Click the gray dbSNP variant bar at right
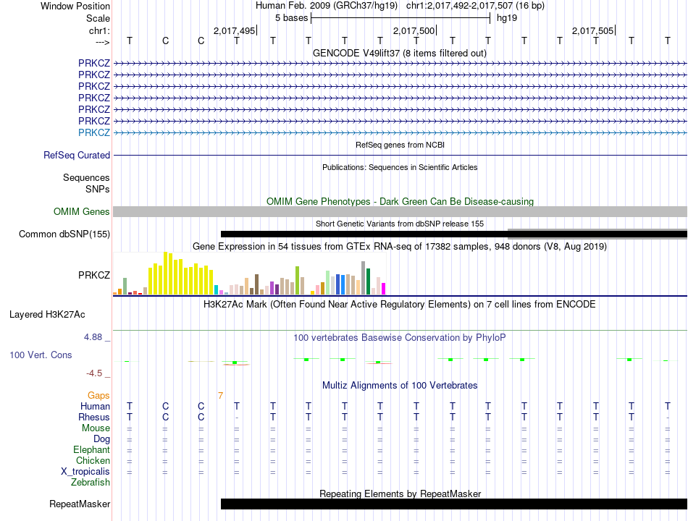Viewport: 688px width, 521px height. [597, 231]
